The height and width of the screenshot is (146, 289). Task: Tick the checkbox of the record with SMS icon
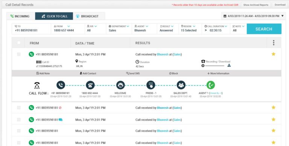18,119
